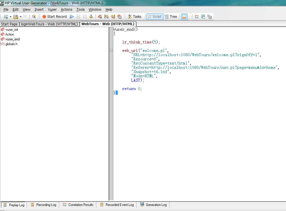Click the "Mode=HTML" code line
The height and width of the screenshot is (211, 286).
(x=144, y=76)
